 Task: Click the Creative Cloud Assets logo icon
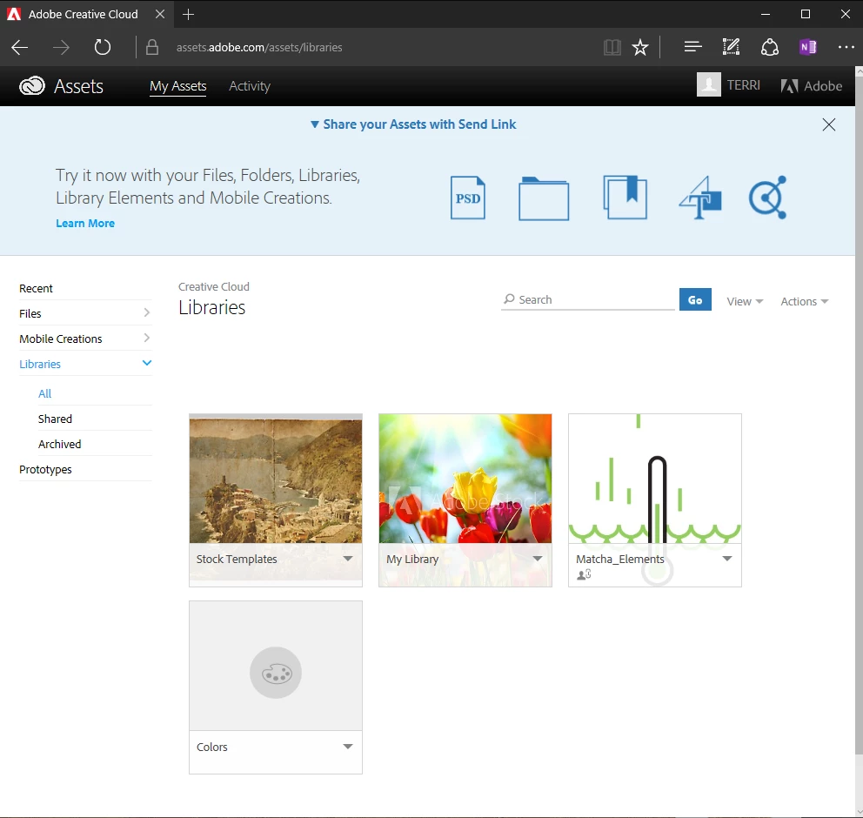click(32, 86)
